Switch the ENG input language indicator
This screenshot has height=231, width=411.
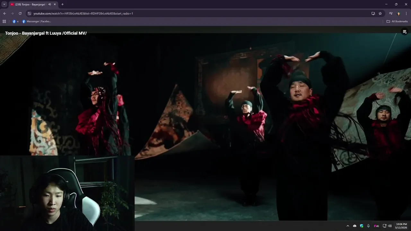coord(376,226)
